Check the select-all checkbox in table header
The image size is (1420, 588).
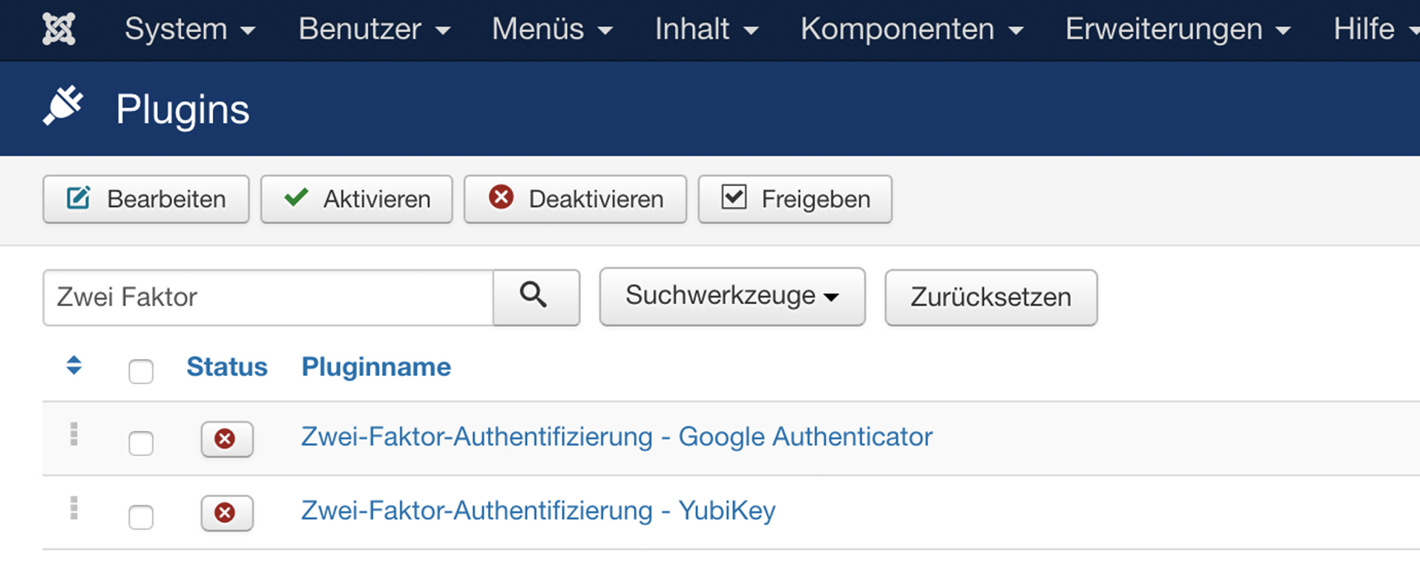[x=141, y=371]
